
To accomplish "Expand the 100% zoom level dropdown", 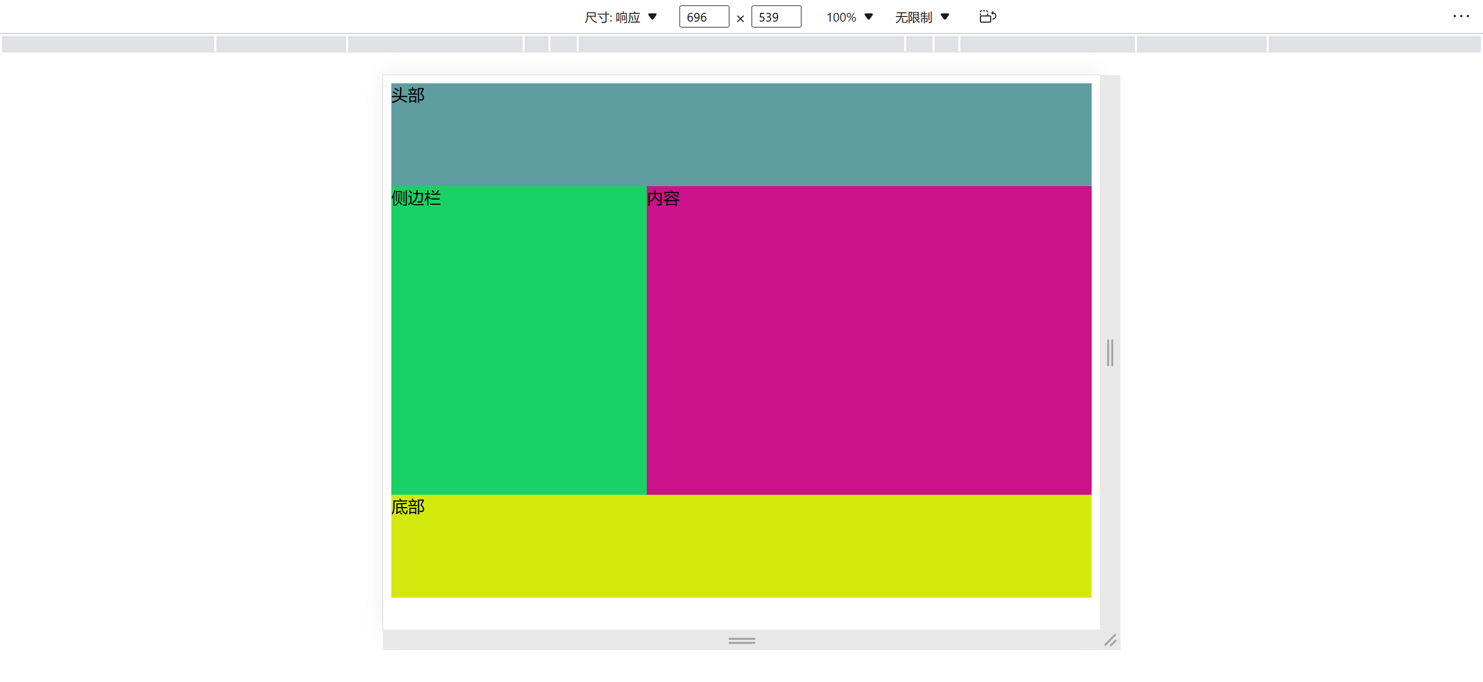I will (849, 17).
